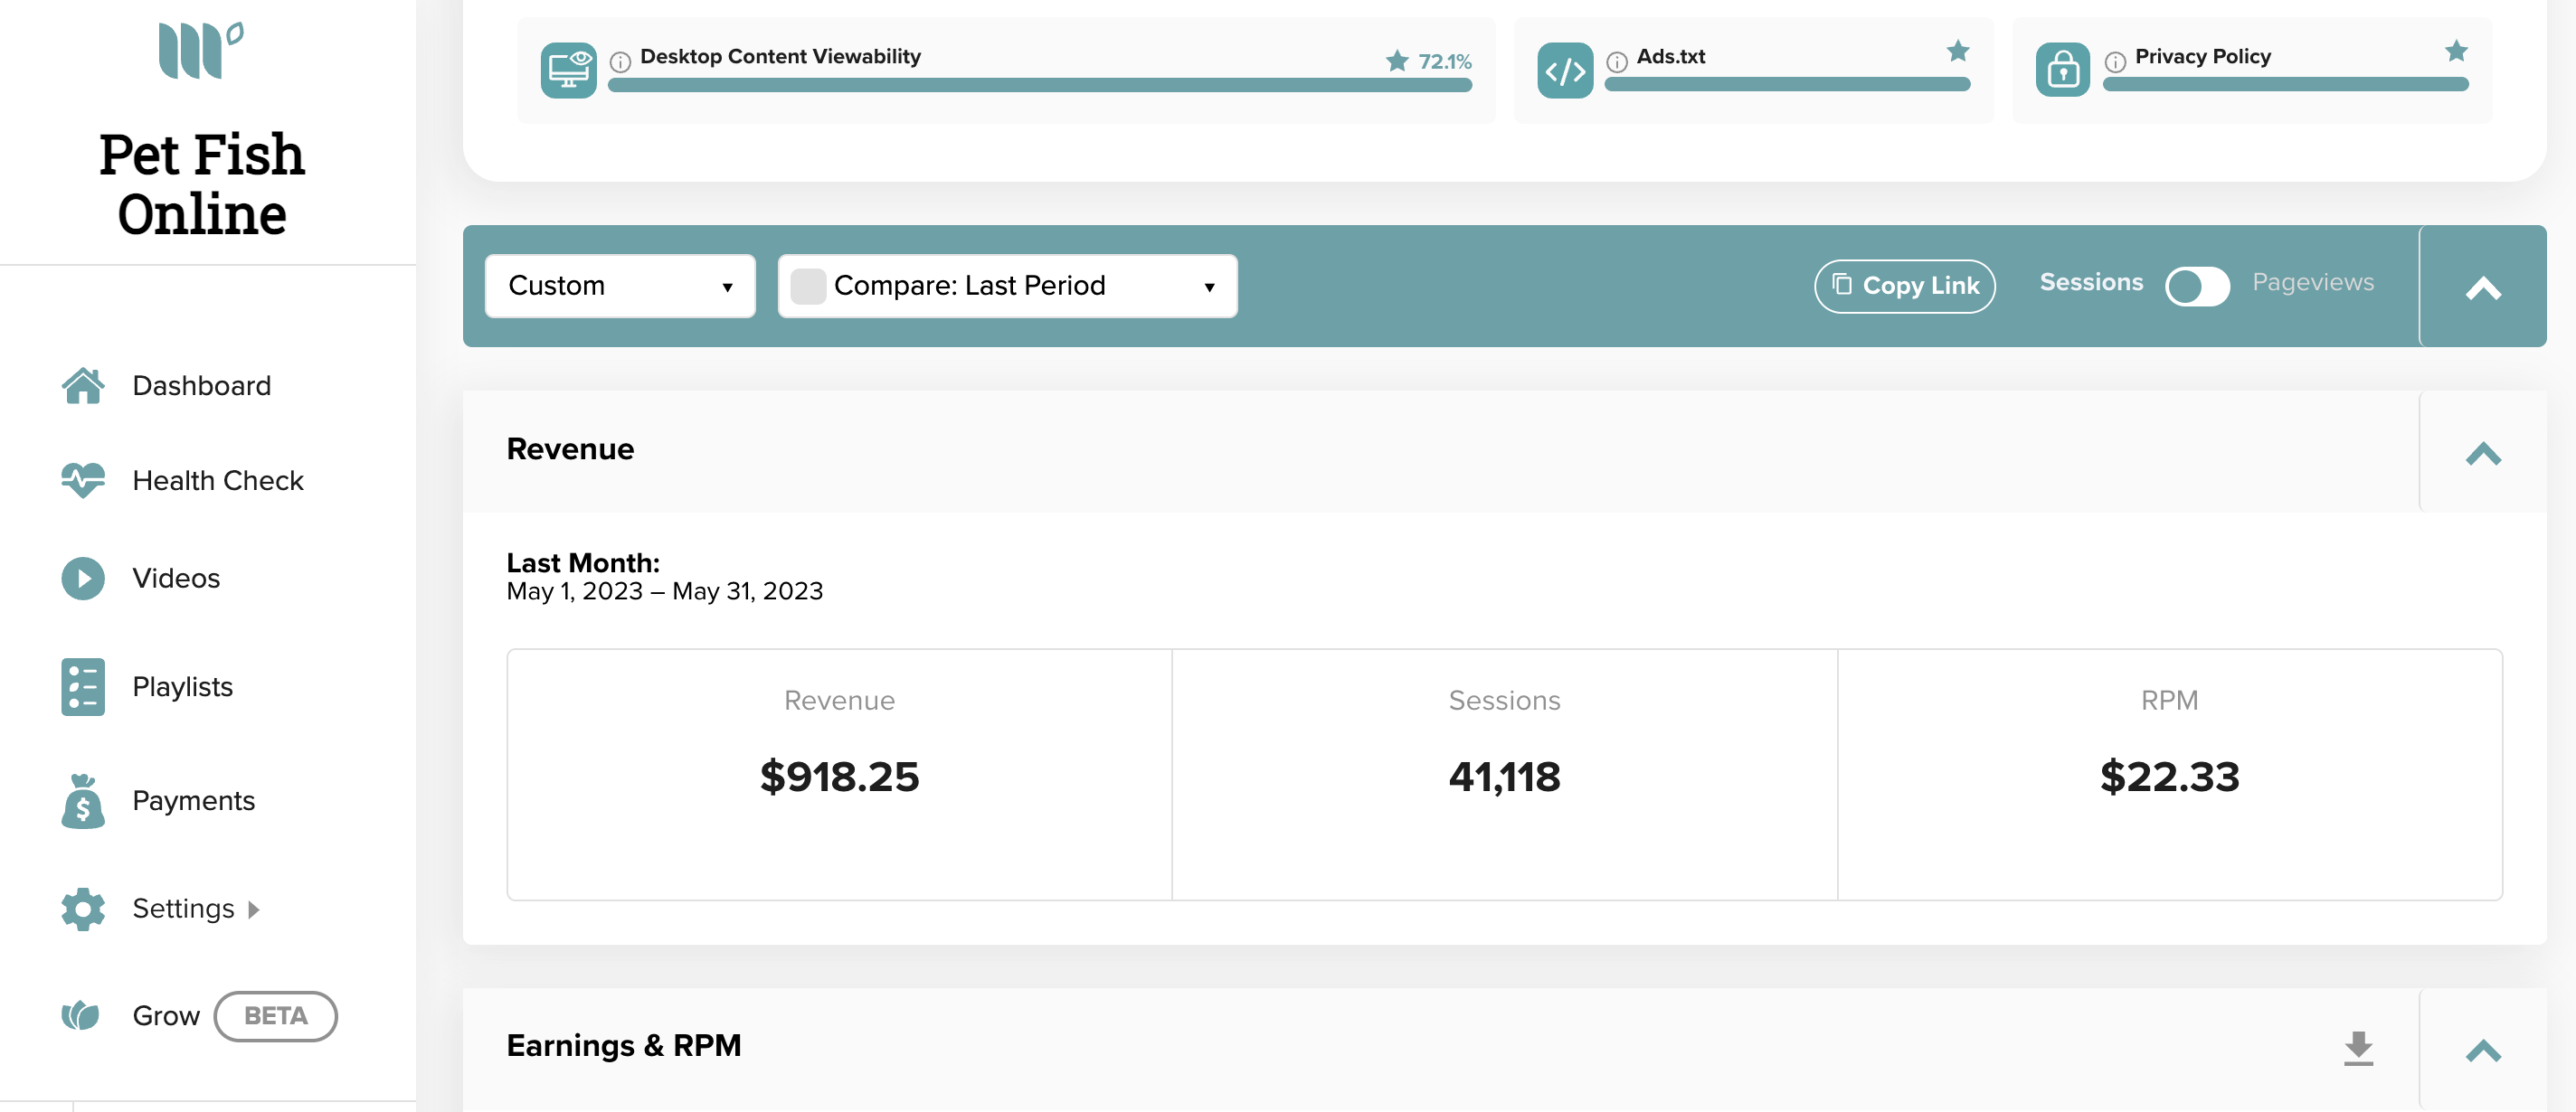Expand the Settings submenu arrow
Viewport: 2576px width, 1112px height.
[254, 909]
